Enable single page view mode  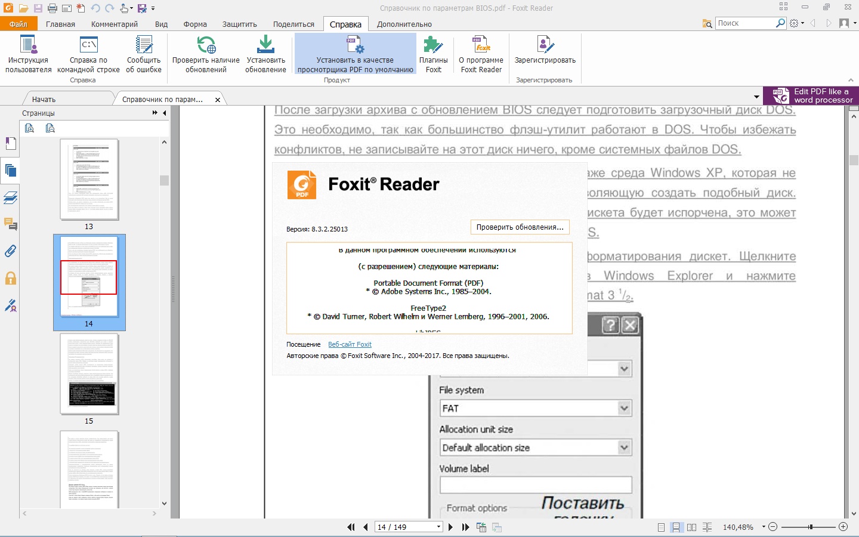pos(661,527)
